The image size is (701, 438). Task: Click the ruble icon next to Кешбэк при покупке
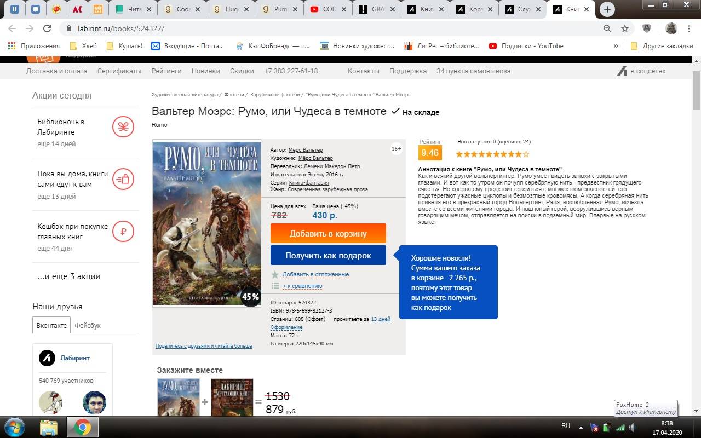[123, 232]
